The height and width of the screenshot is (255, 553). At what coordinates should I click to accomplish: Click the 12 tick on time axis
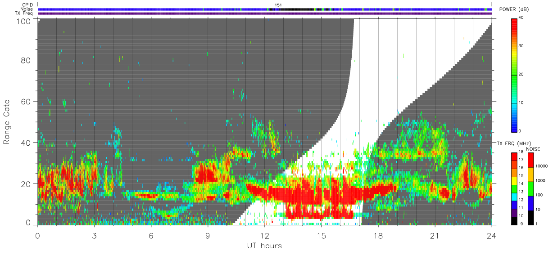(x=264, y=235)
